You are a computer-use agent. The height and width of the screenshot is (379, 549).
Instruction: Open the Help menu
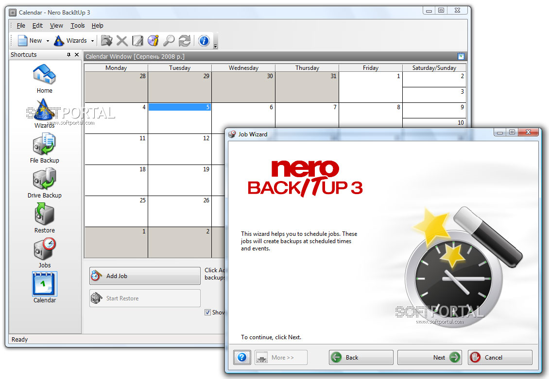[97, 26]
